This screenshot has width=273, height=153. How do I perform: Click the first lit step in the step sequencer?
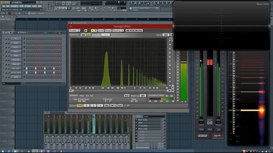pos(26,68)
